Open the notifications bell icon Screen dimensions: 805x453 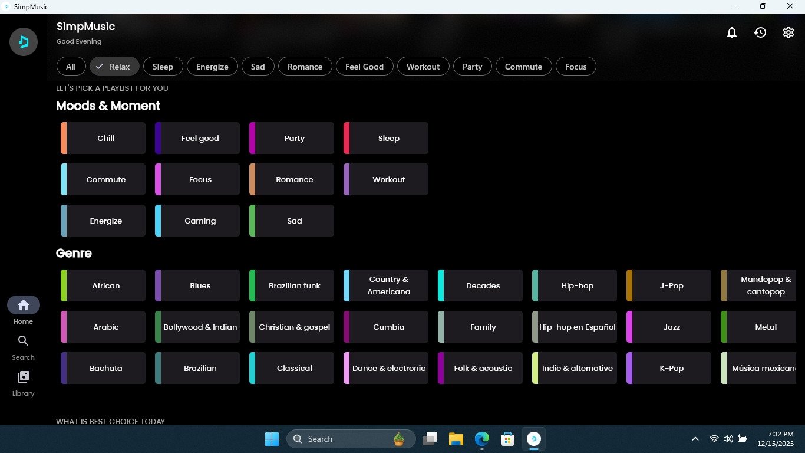732,33
